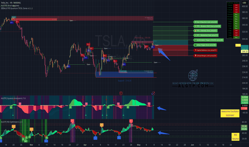The width and height of the screenshot is (249, 147).
Task: Click 185.00 on the price axis
Action: point(245,94)
